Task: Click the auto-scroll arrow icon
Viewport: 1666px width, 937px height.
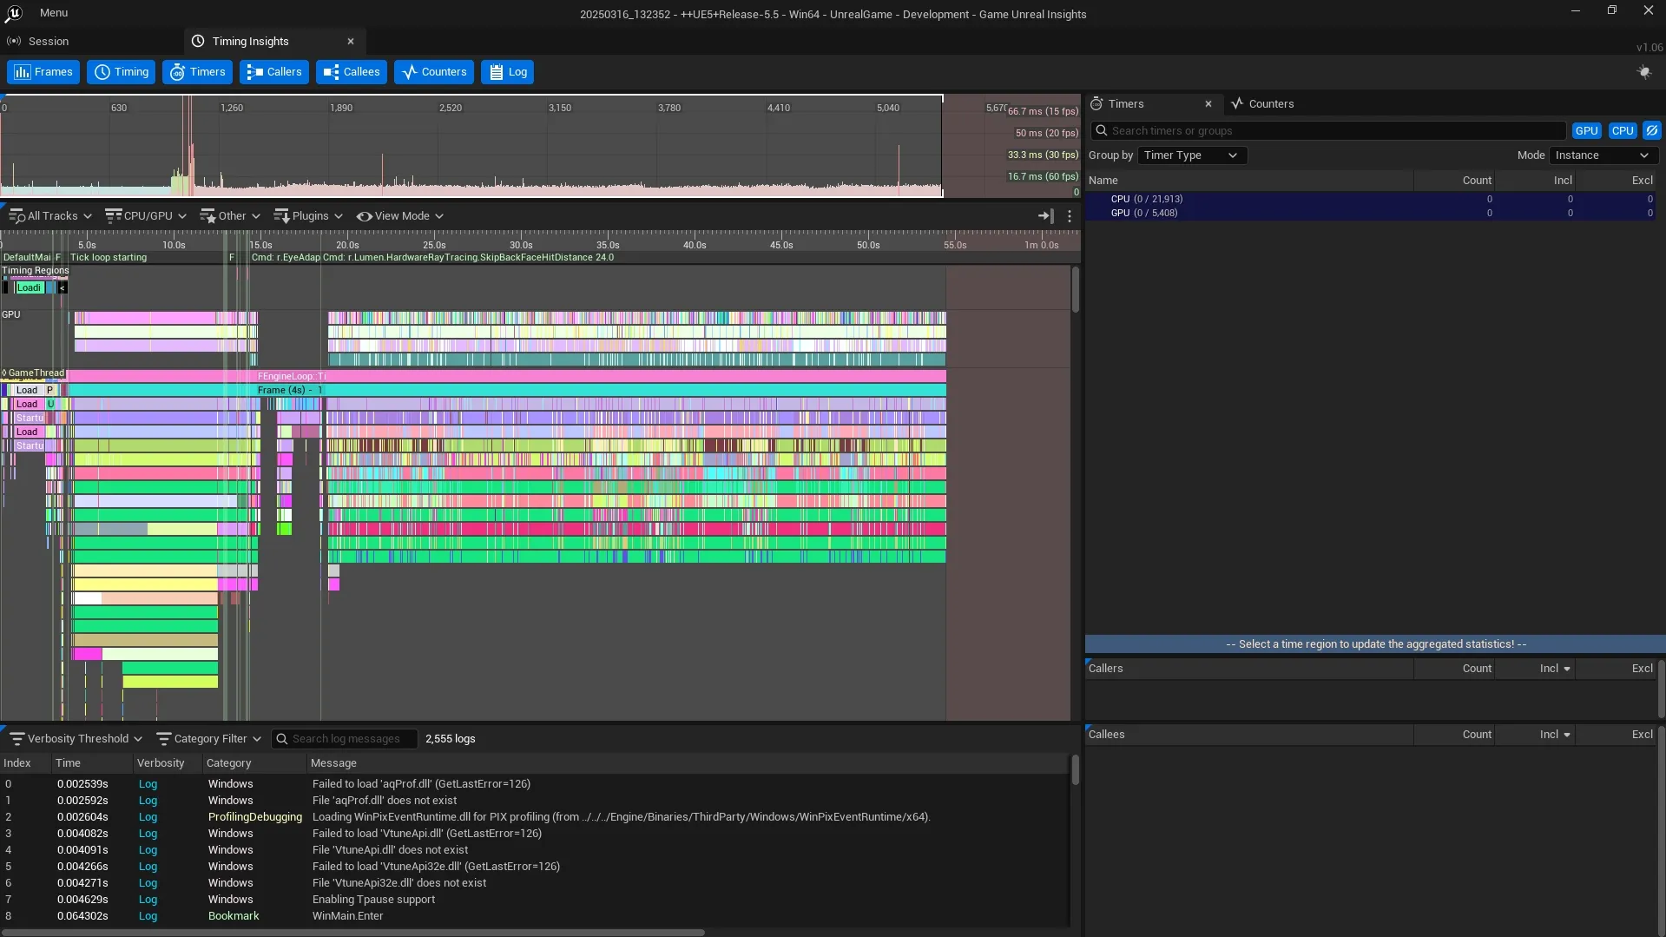Action: (1045, 216)
